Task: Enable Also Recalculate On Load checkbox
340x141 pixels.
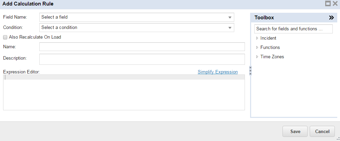Action: point(5,37)
